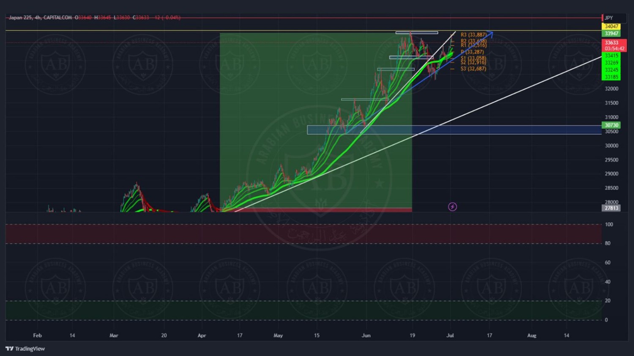Click the 33245 price label
The width and height of the screenshot is (634, 356).
coord(611,70)
